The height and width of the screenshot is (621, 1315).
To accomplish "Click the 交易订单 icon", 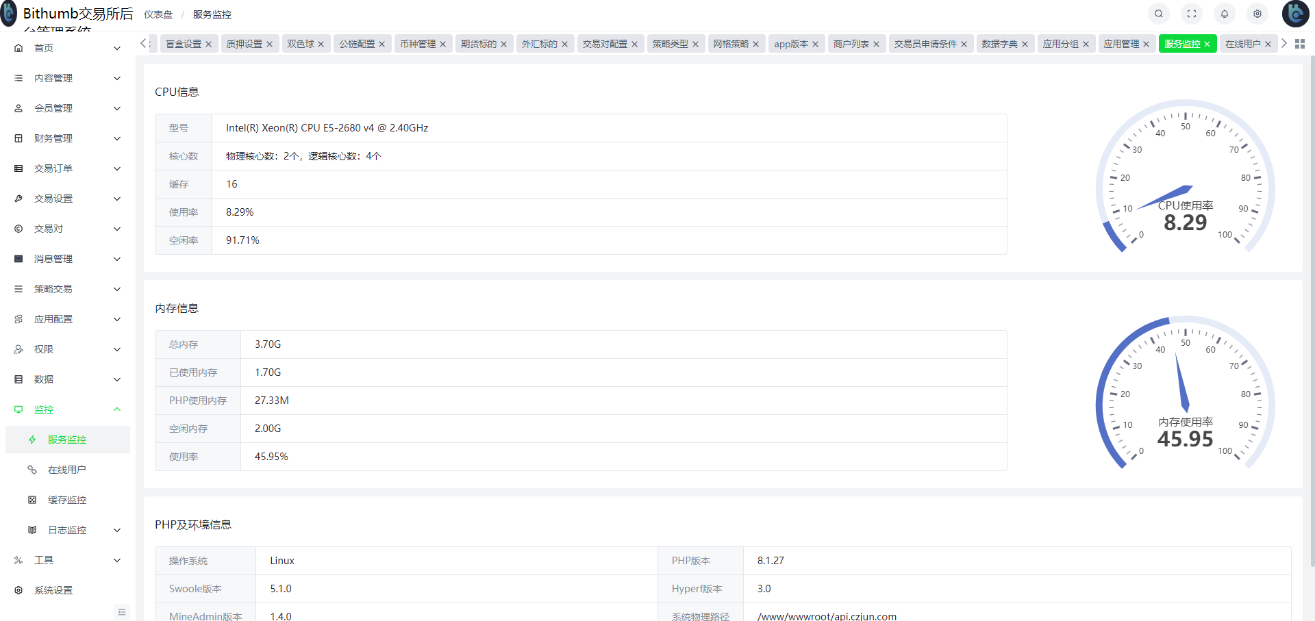I will [x=18, y=168].
